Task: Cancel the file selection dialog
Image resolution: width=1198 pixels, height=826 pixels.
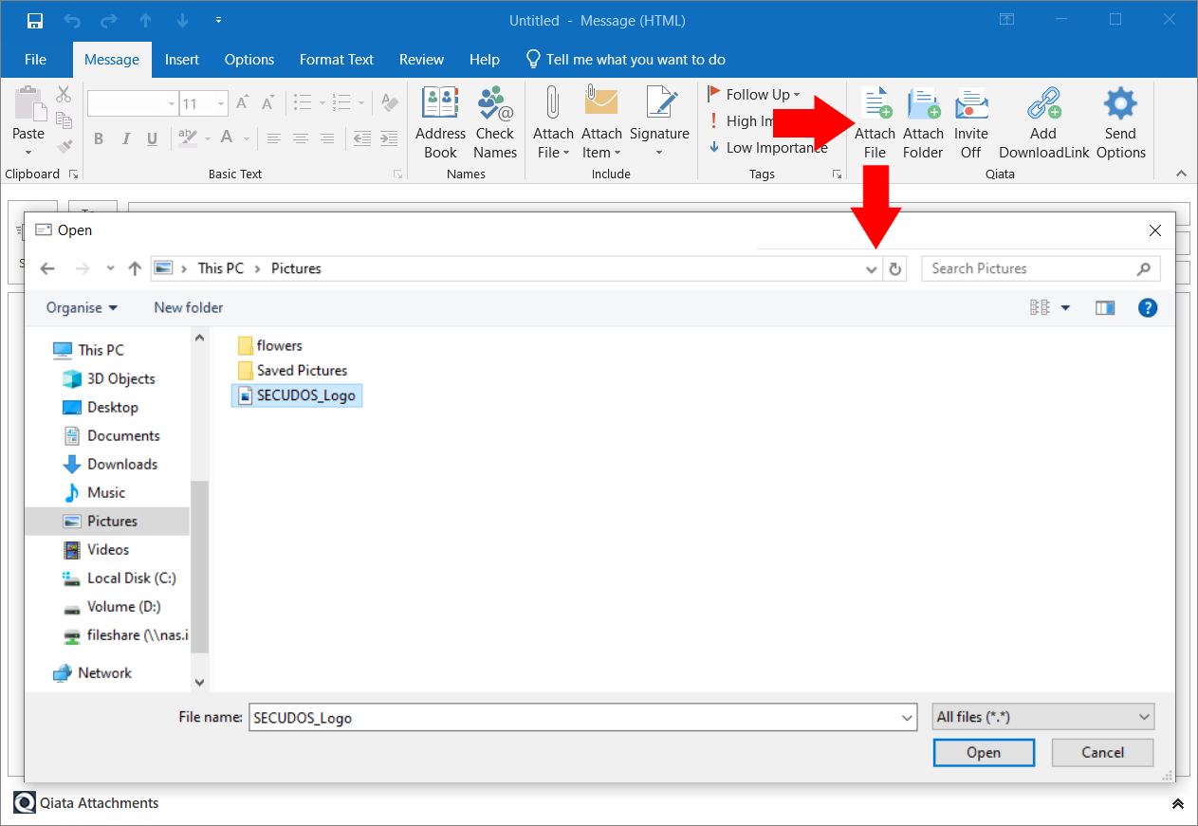Action: click(x=1102, y=752)
